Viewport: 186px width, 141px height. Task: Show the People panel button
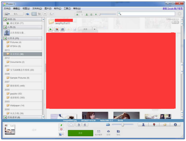point(143,125)
